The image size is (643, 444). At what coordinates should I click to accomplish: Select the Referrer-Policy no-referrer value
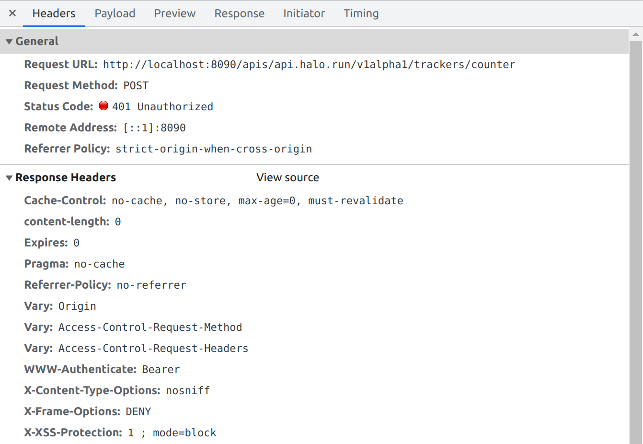click(x=151, y=284)
